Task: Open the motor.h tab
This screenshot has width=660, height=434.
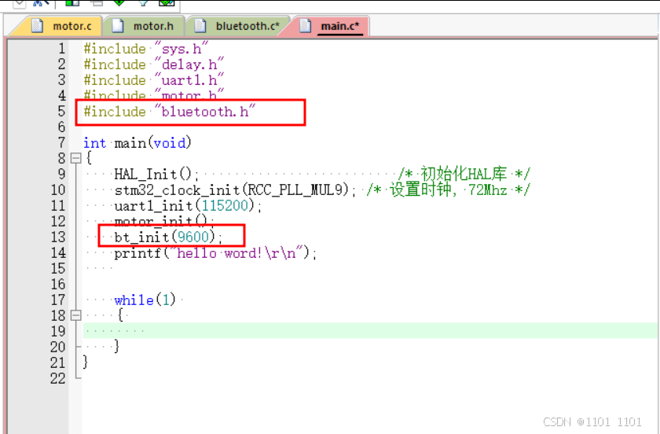Action: [x=144, y=26]
